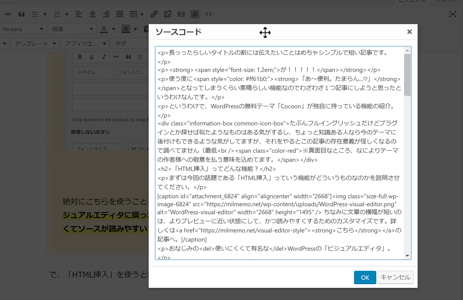Click small blockquote icon in background image
463x300 pixels.
pyautogui.click(x=128, y=57)
